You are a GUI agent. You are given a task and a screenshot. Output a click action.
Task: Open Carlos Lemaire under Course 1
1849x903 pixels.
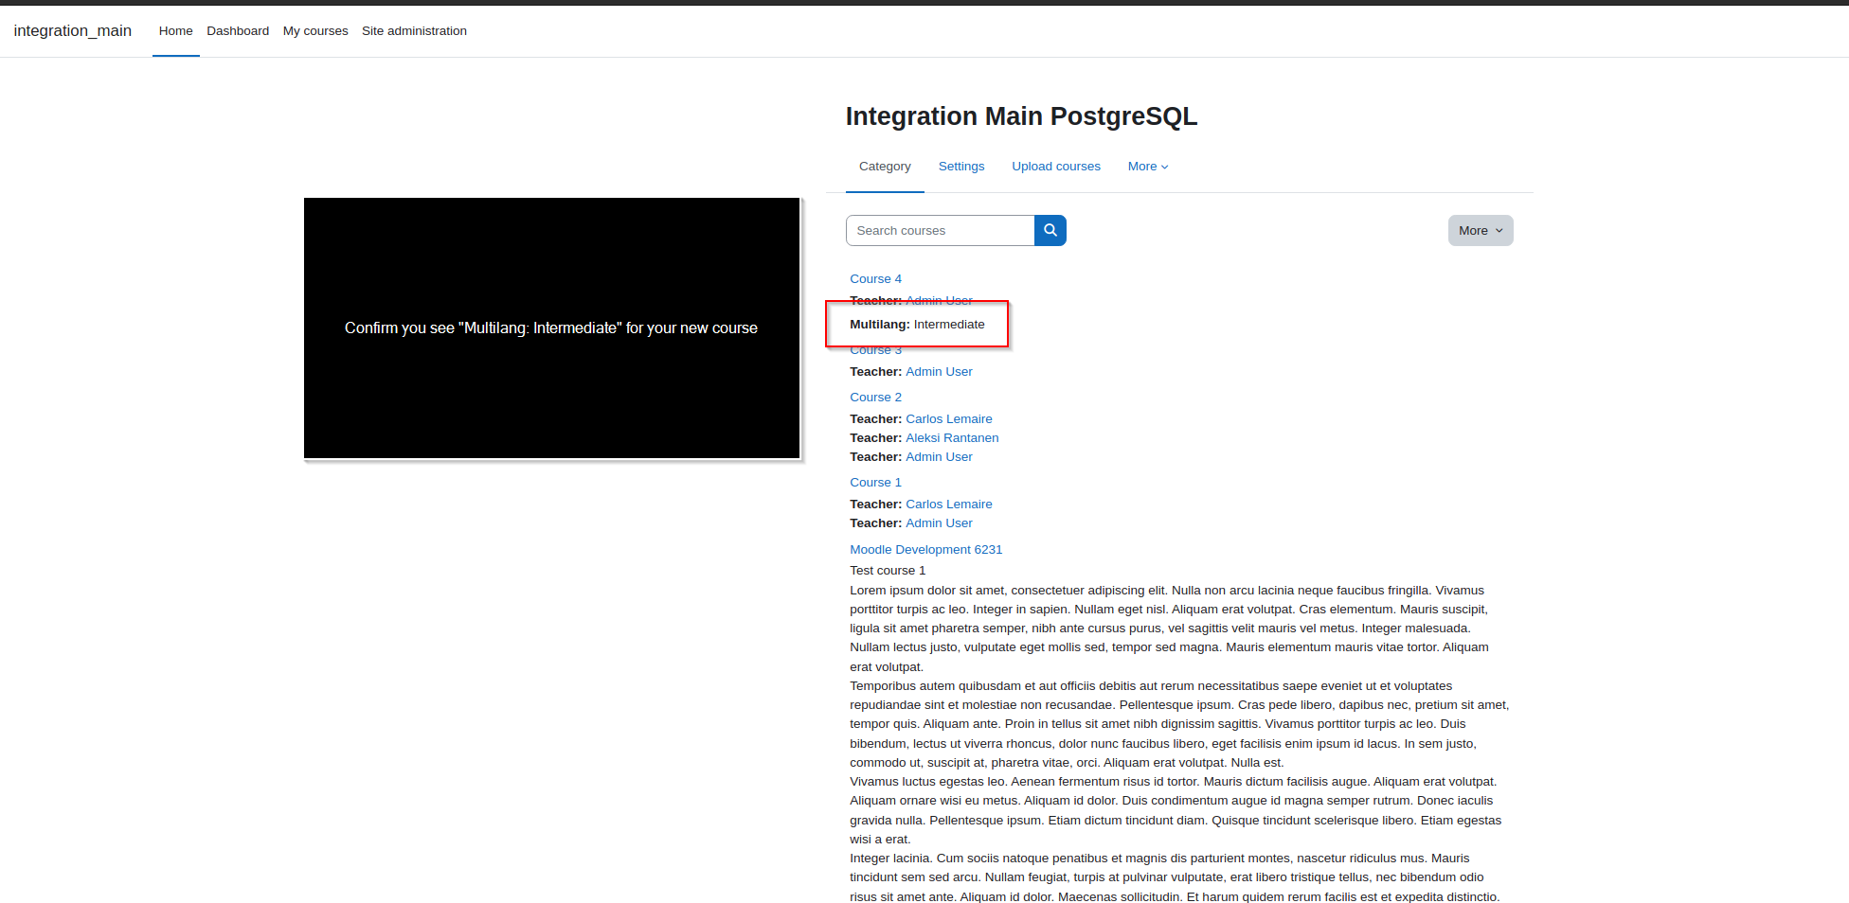point(949,505)
